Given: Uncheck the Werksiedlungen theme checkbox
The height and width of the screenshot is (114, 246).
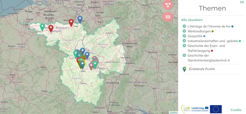Looking at the screenshot, I should pyautogui.click(x=184, y=31).
